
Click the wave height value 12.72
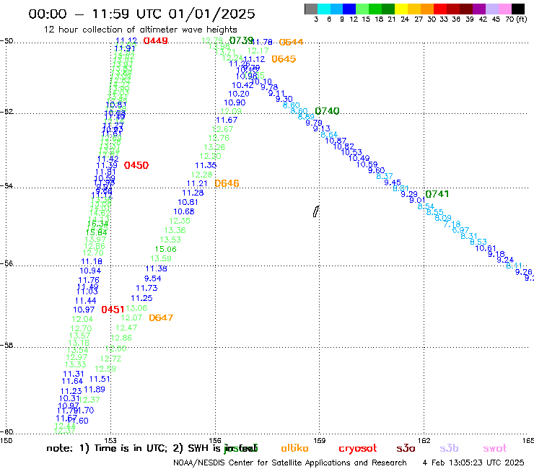[110, 359]
